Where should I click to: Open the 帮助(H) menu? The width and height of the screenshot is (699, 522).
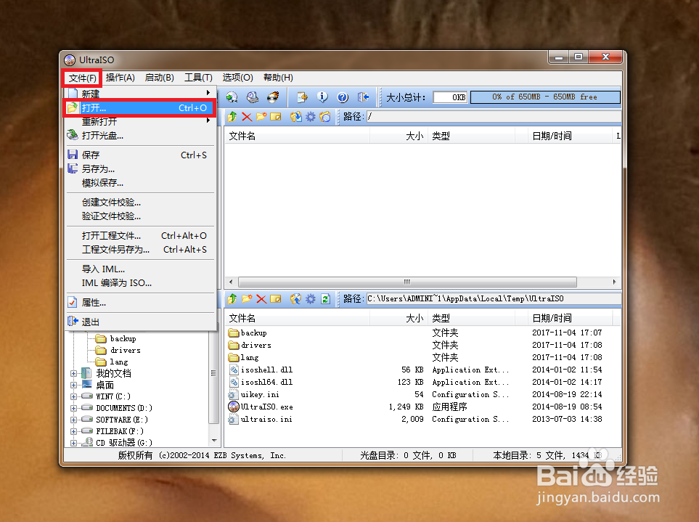(278, 78)
